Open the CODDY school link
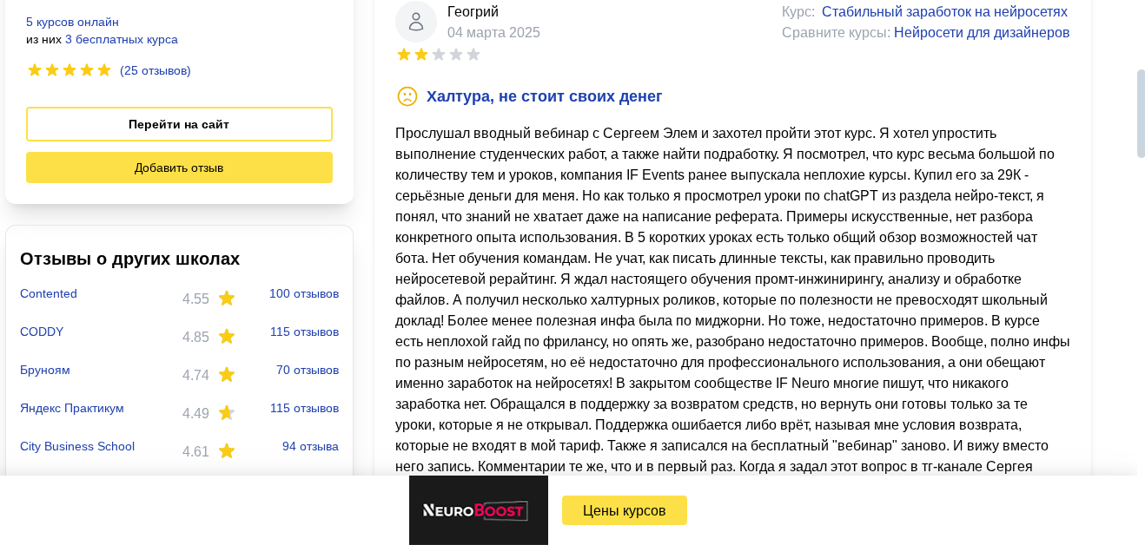The height and width of the screenshot is (545, 1145). [x=42, y=332]
